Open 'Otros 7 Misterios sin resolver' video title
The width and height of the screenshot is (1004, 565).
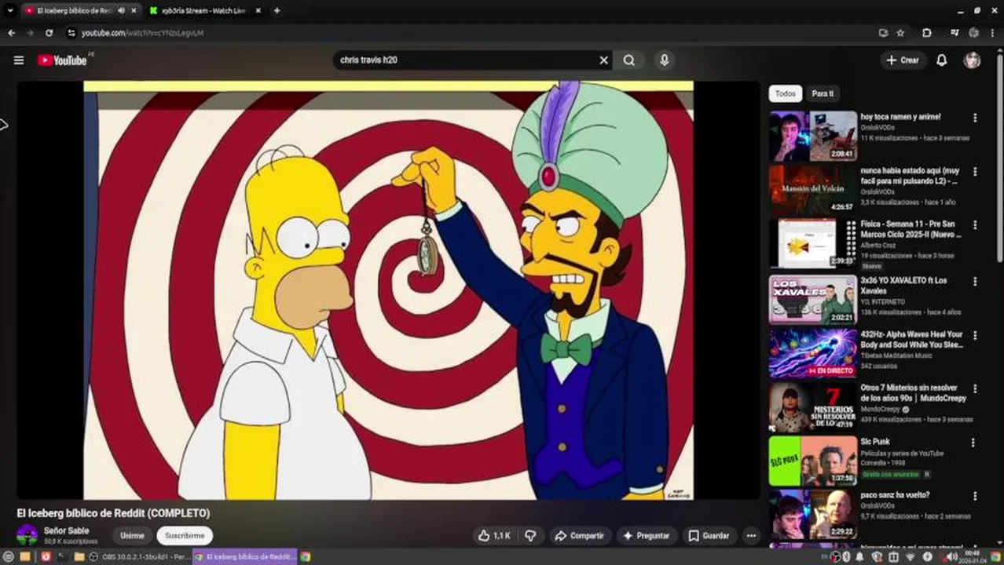[x=913, y=392]
